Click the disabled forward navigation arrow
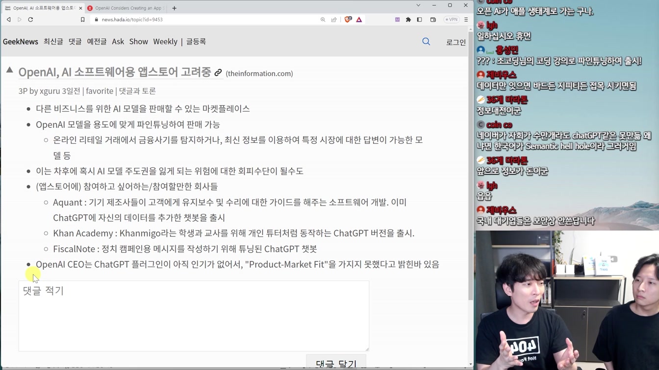Screen dimensions: 659x370 [20, 20]
